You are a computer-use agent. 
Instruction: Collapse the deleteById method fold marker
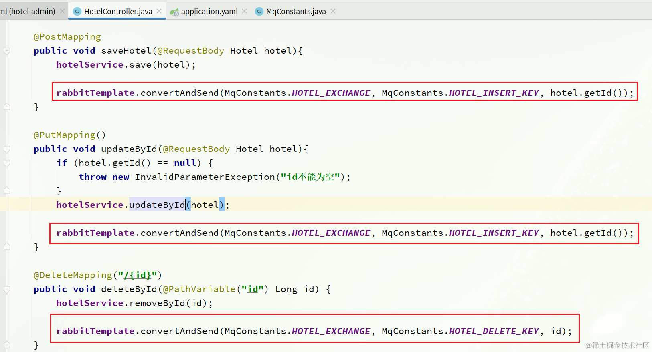pos(7,289)
